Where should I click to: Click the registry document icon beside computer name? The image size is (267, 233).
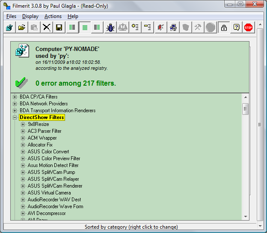coord(22,51)
